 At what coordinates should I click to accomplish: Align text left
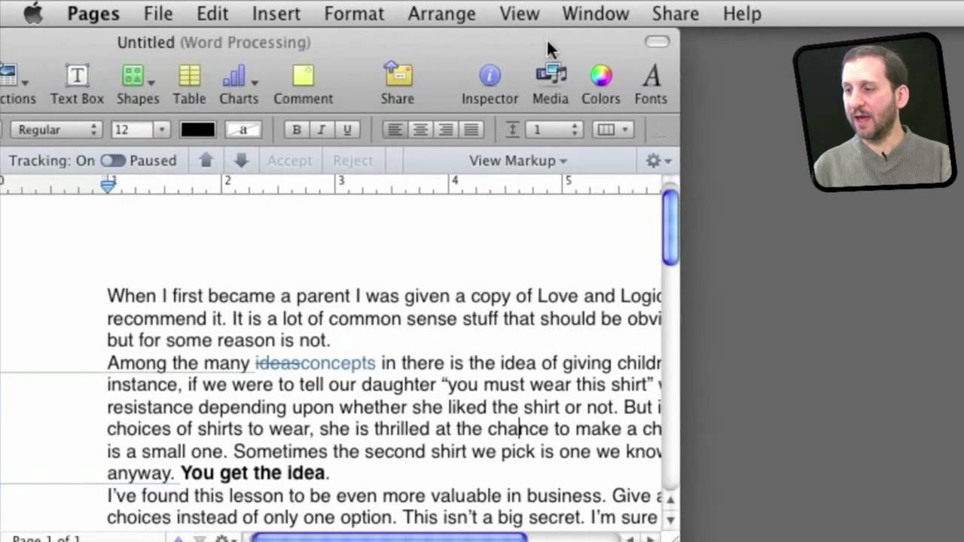click(x=395, y=129)
